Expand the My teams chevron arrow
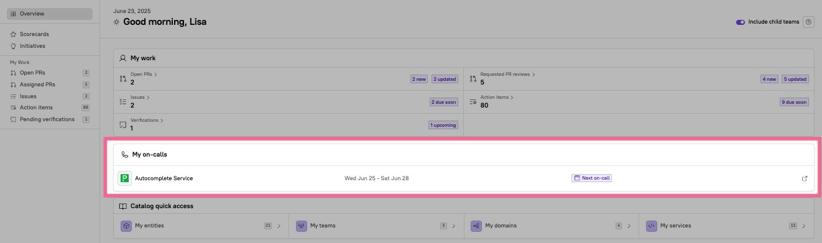The image size is (822, 243). [x=454, y=226]
